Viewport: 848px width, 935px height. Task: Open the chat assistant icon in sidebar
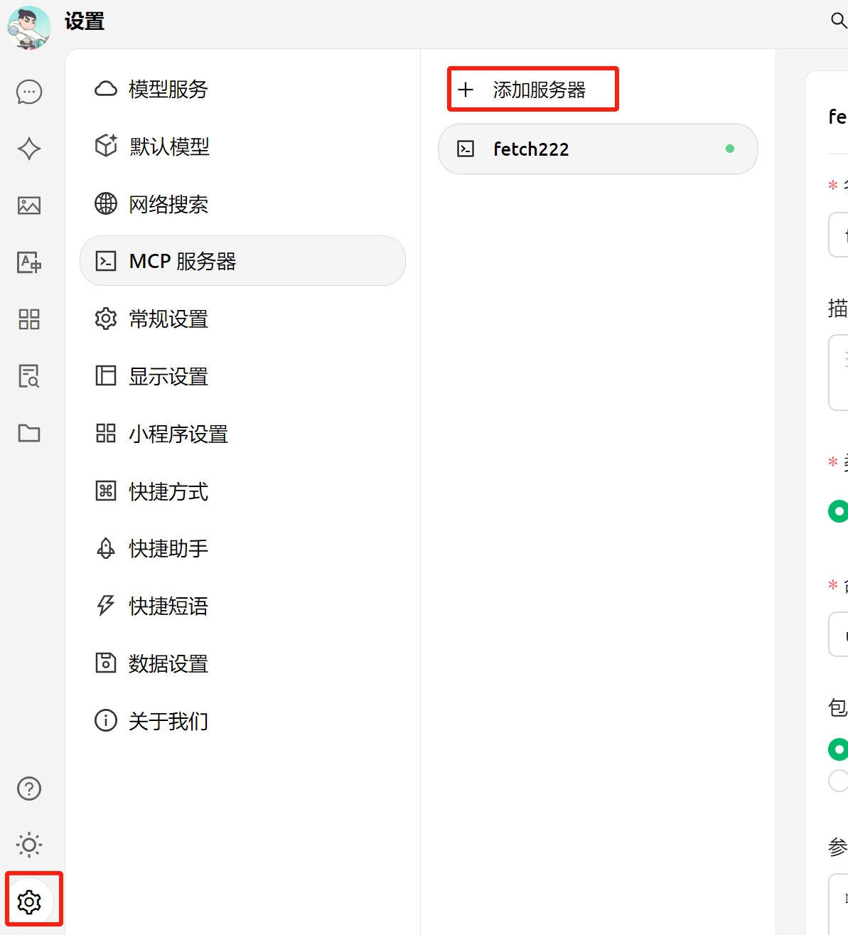[29, 92]
